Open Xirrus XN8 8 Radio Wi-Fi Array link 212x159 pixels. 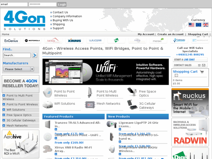click(73, 149)
